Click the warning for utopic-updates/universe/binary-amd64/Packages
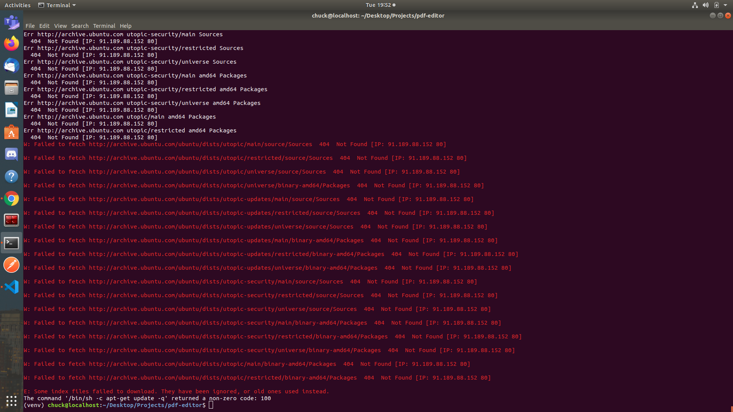This screenshot has width=733, height=412. [268, 268]
